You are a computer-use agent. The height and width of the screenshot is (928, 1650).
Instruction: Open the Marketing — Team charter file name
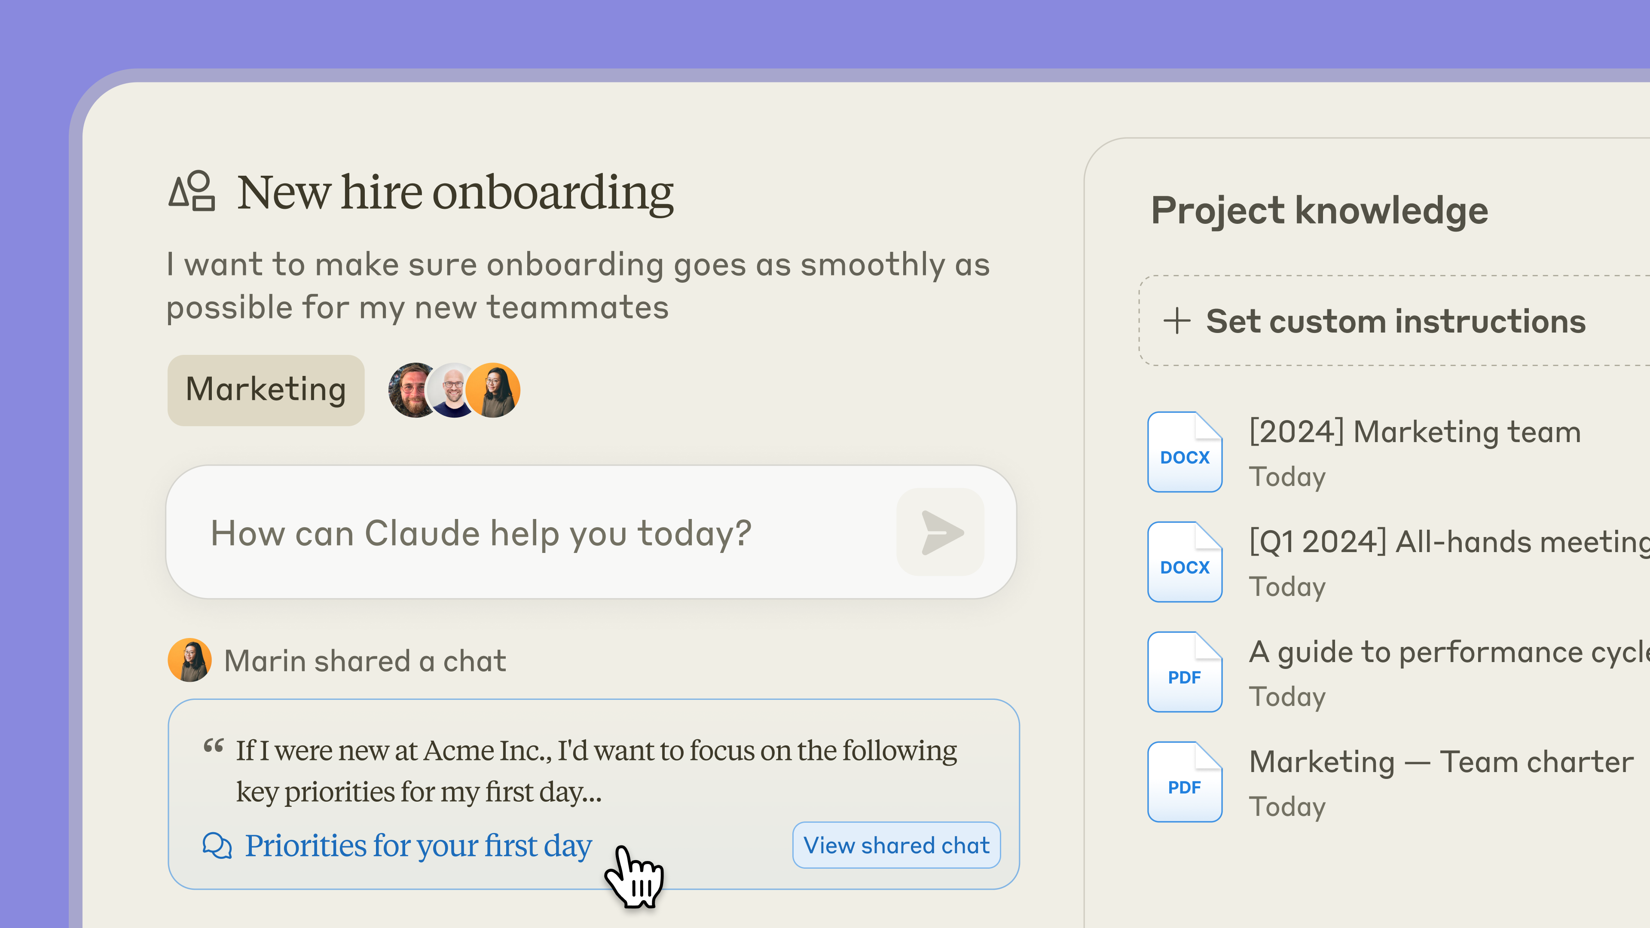pos(1441,762)
